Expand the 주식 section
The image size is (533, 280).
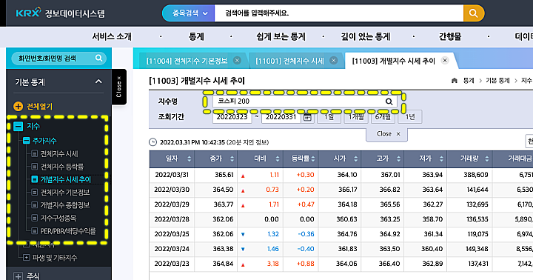18,276
